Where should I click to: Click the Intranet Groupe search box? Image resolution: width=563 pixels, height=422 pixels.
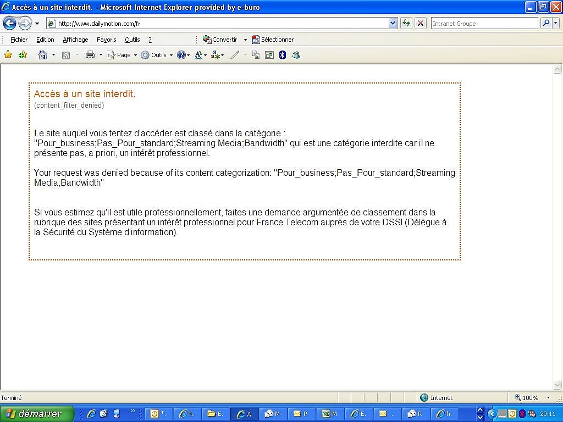tap(484, 24)
